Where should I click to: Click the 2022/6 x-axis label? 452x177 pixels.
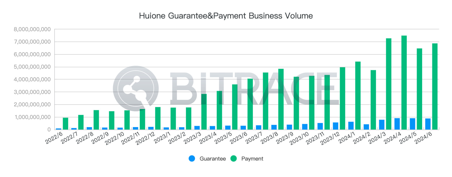pos(54,138)
